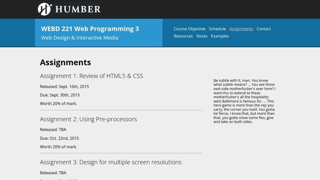Open the Contact page

pyautogui.click(x=264, y=29)
